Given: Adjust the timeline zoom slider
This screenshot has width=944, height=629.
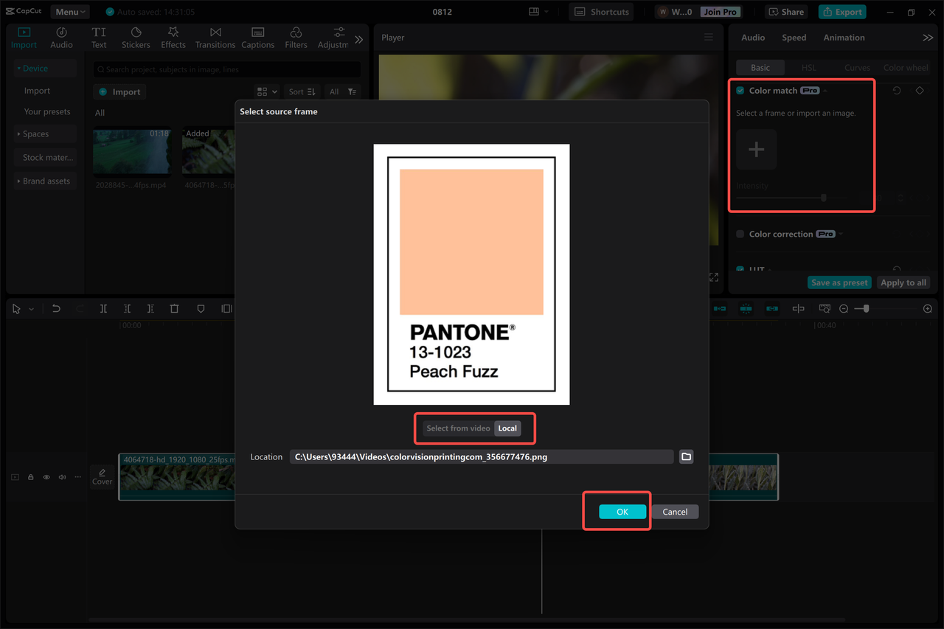Looking at the screenshot, I should point(867,308).
